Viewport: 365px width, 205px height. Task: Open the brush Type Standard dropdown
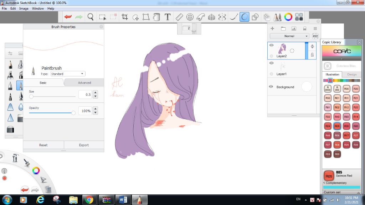click(68, 74)
